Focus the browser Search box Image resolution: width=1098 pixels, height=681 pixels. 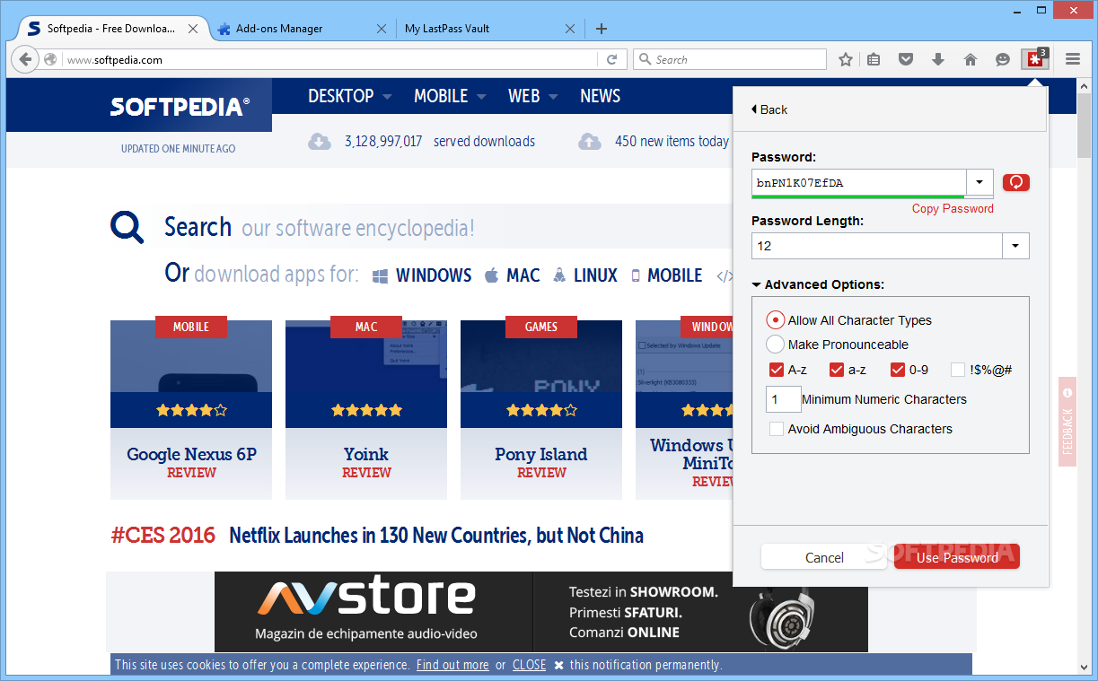click(x=730, y=59)
